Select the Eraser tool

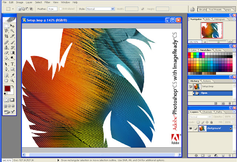(6, 52)
